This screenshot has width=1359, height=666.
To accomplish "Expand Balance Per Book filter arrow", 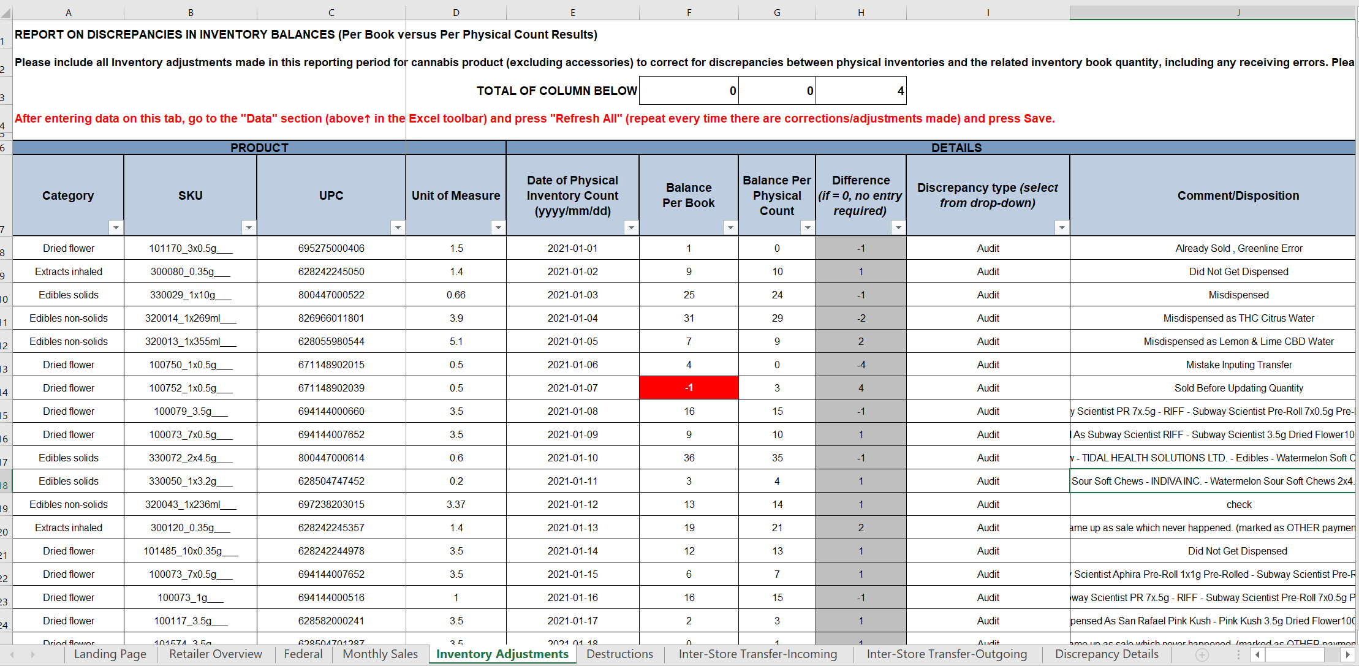I will pos(730,228).
